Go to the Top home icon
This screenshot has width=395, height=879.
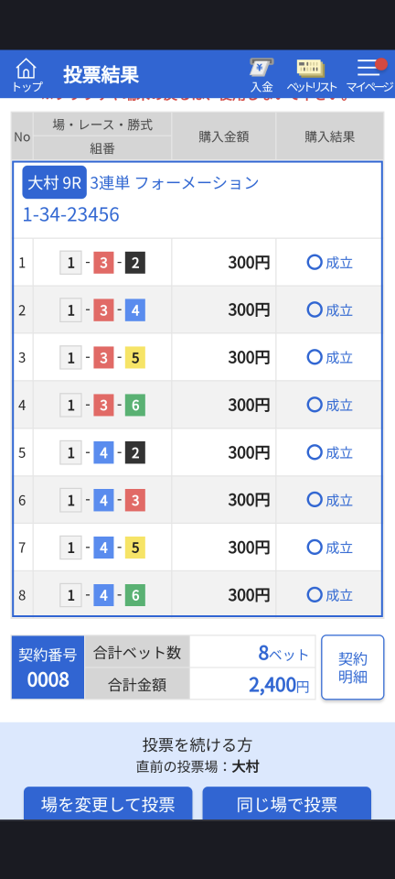[27, 75]
